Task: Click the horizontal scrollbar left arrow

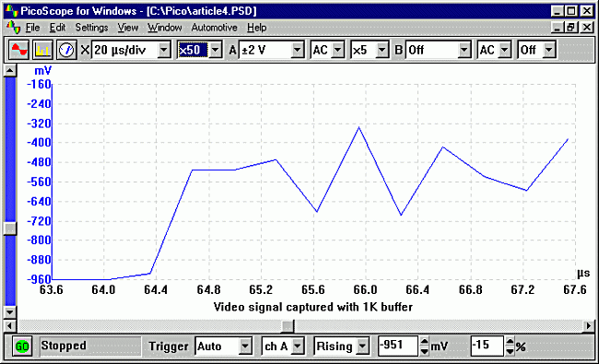Action: click(x=10, y=326)
